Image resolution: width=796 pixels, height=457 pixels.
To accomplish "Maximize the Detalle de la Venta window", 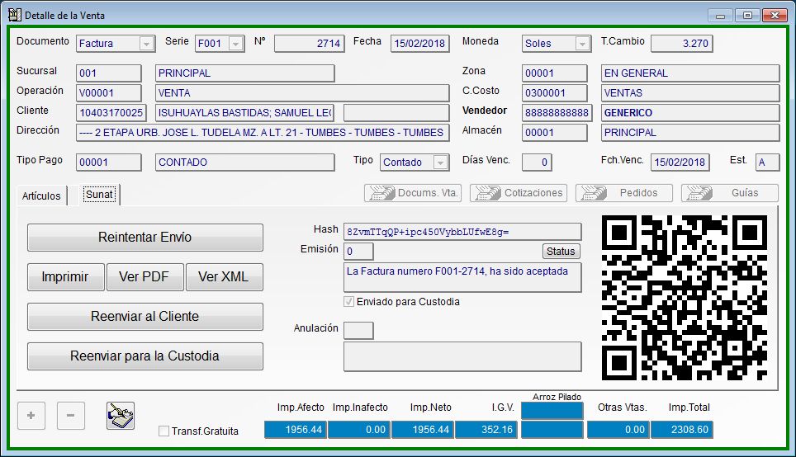I will [747, 16].
